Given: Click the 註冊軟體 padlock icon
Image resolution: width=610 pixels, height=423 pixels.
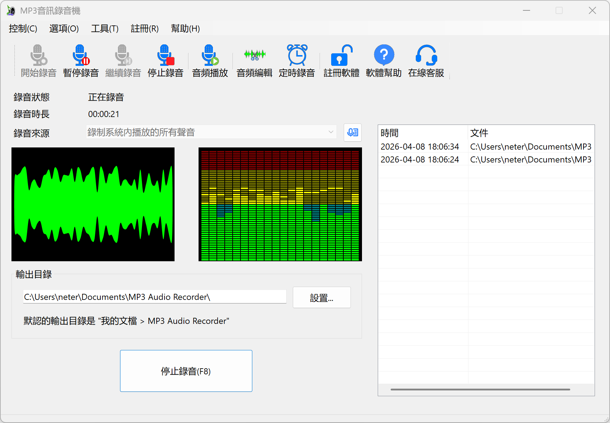Looking at the screenshot, I should tap(342, 55).
